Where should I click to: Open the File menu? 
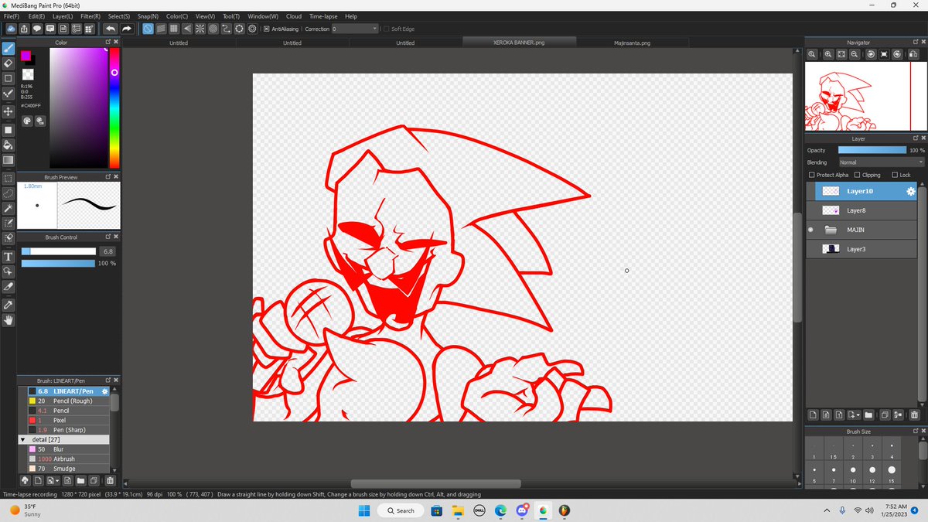pos(12,16)
